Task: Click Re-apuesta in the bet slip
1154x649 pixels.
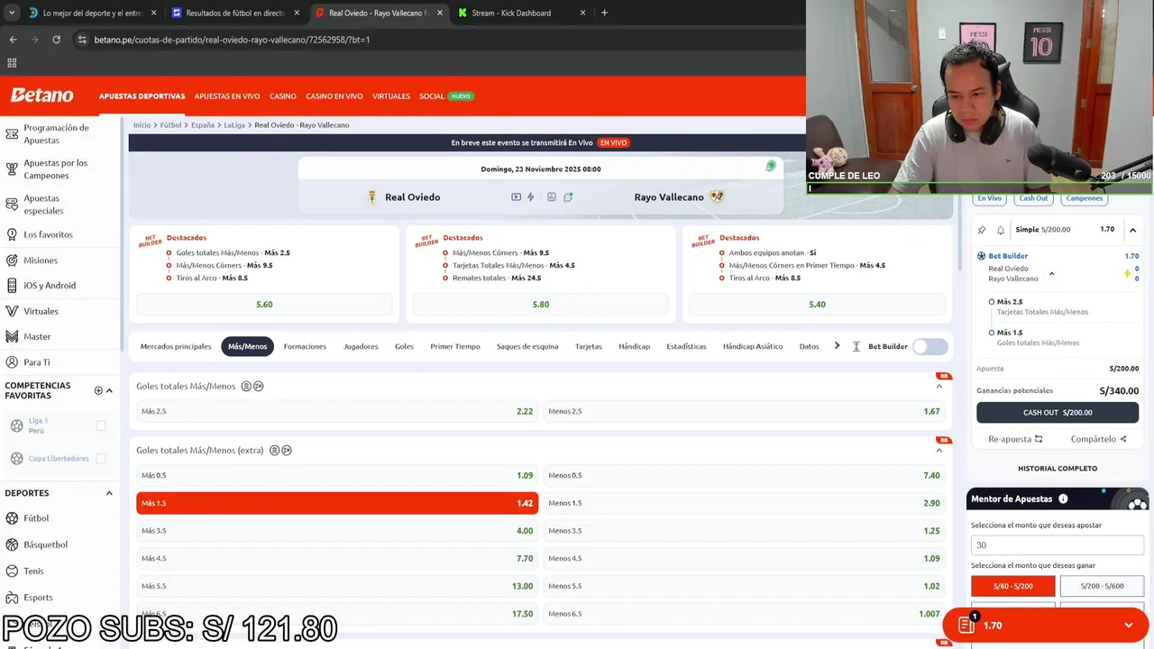Action: [x=1015, y=439]
